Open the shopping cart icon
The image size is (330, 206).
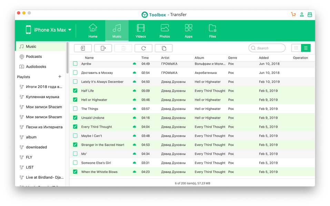293,14
